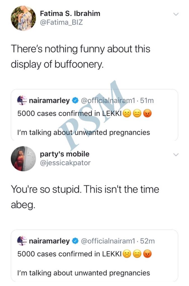
Task: Open @officialnairam1 handle in the 52m quote
Action: coord(108,241)
